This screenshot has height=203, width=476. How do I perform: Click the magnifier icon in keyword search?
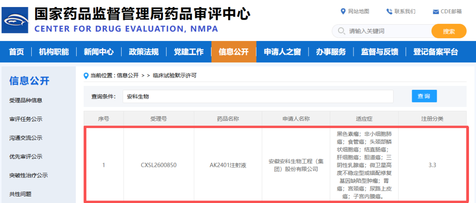tap(342, 31)
